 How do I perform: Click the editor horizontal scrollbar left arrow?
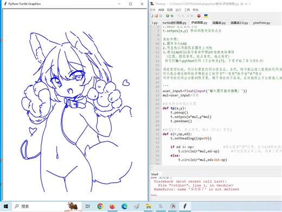(152, 167)
